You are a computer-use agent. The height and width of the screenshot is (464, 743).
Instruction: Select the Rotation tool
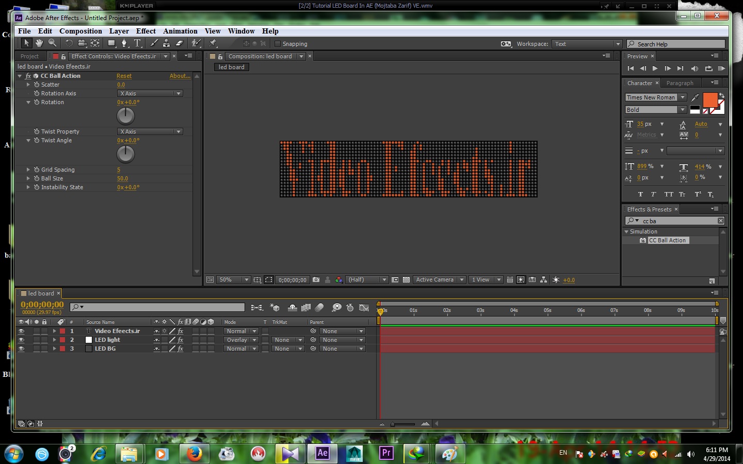pos(69,43)
